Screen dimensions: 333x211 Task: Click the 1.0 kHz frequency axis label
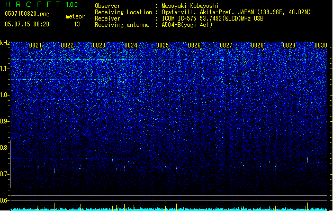point(4,95)
